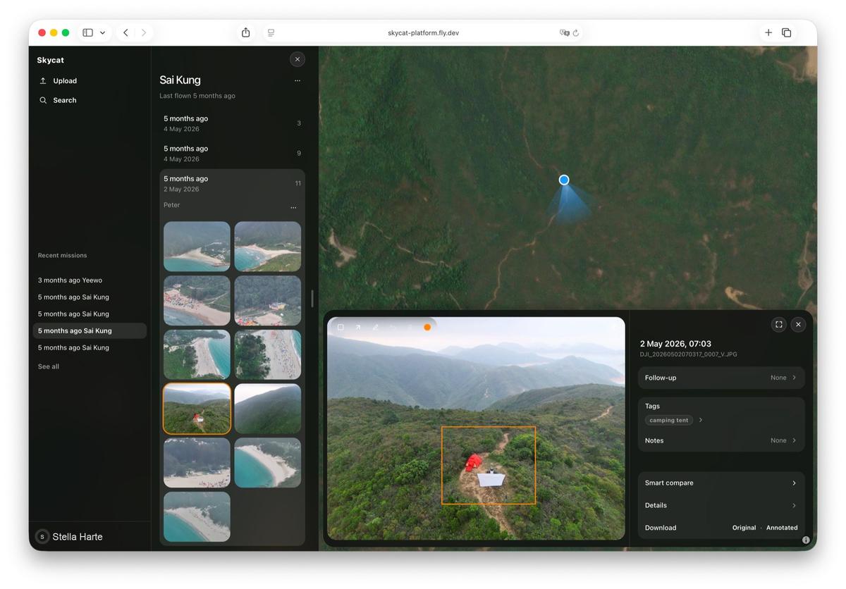Open recent mission 3 months ago Yeewo
846x589 pixels.
(x=90, y=280)
